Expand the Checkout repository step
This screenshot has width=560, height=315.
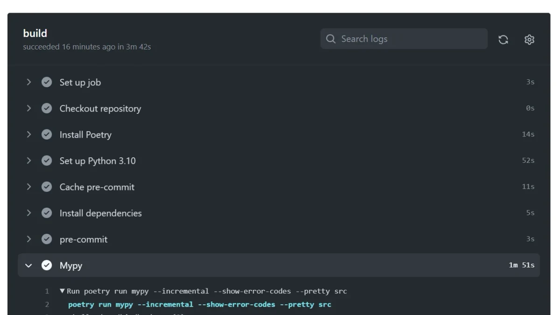(x=29, y=108)
